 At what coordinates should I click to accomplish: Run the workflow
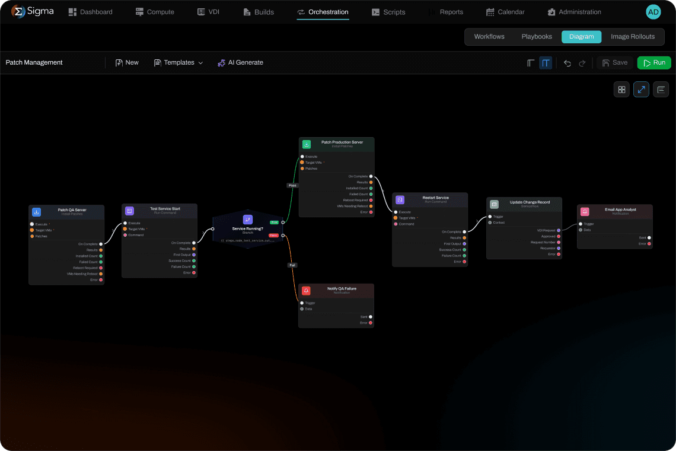[654, 63]
